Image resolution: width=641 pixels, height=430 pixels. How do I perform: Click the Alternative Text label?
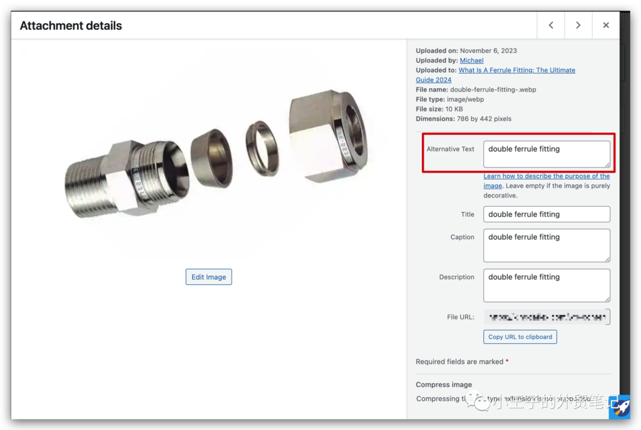pos(450,149)
